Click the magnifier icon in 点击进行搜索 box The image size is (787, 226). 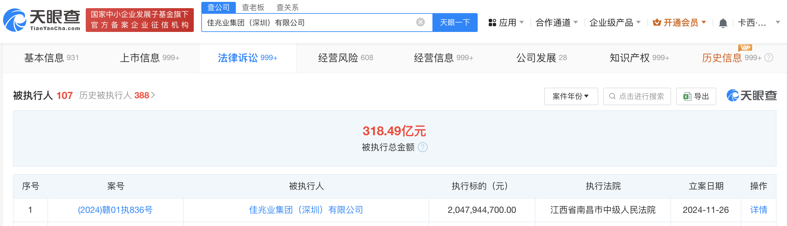click(x=612, y=96)
